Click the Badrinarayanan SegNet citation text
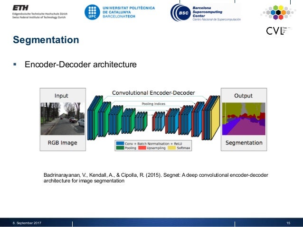The width and height of the screenshot is (303, 227). (156, 178)
